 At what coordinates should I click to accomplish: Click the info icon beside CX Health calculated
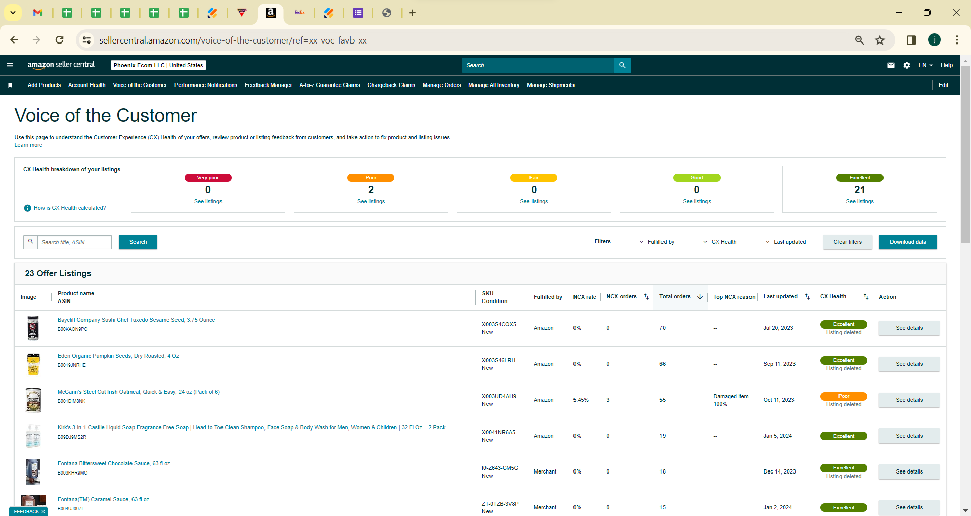[28, 208]
